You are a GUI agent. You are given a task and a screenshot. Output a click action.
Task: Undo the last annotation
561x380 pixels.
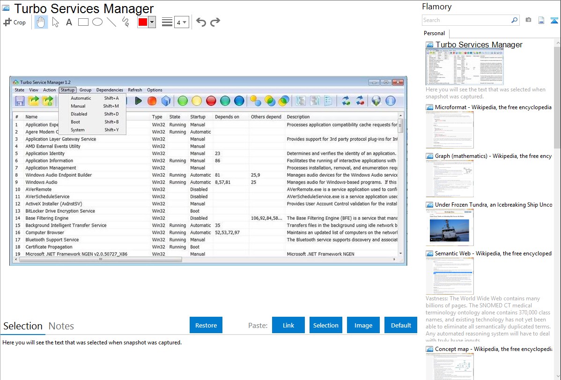201,22
